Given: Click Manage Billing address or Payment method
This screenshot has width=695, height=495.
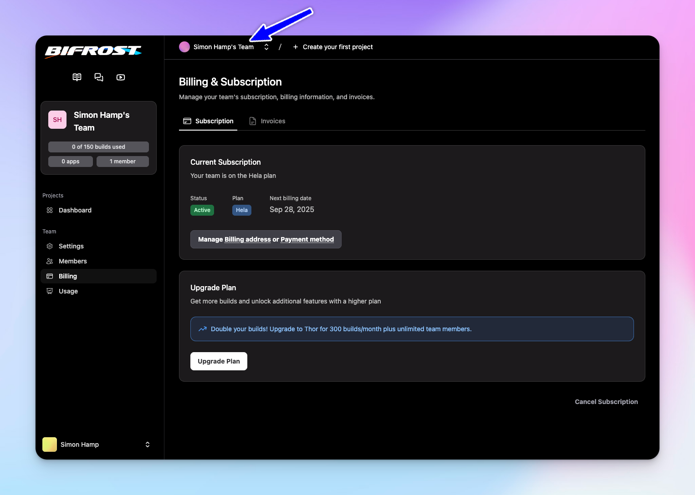Looking at the screenshot, I should (266, 239).
